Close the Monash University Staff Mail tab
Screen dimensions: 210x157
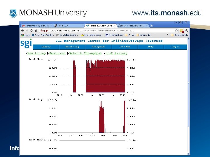pos(51,26)
